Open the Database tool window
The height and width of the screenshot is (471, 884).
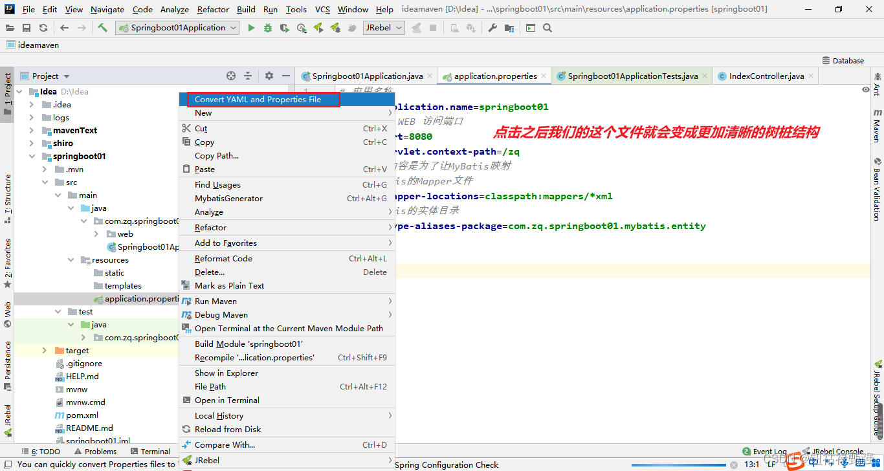click(843, 60)
